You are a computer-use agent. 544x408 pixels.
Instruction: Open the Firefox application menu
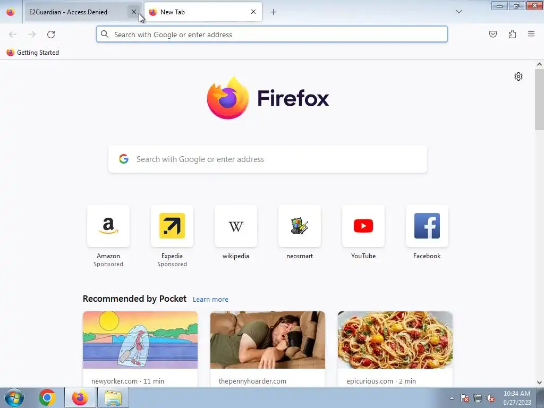(531, 34)
